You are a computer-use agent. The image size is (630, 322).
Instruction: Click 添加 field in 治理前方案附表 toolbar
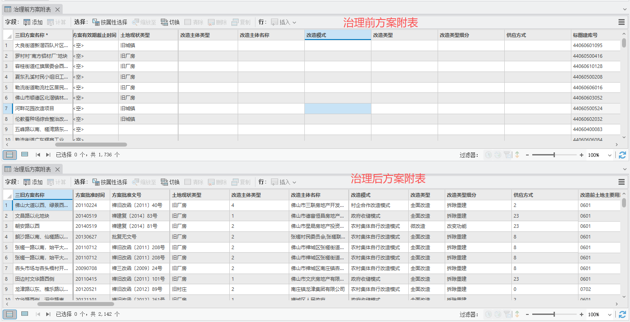(x=33, y=22)
